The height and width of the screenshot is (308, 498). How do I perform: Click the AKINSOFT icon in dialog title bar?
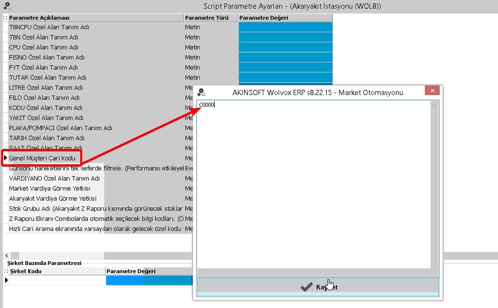tap(201, 92)
